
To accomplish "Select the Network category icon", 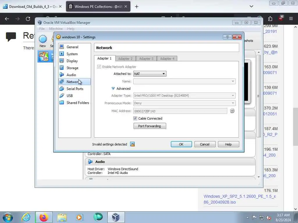I will coord(62,82).
